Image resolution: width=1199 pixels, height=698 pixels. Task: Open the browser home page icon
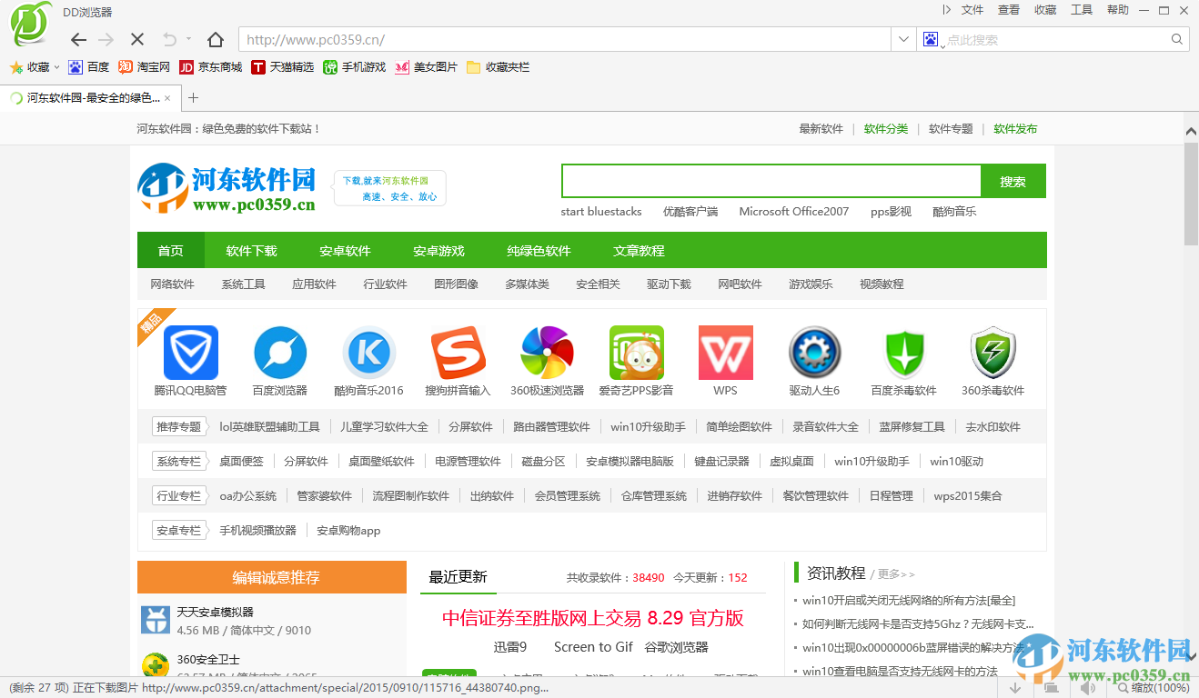(214, 39)
